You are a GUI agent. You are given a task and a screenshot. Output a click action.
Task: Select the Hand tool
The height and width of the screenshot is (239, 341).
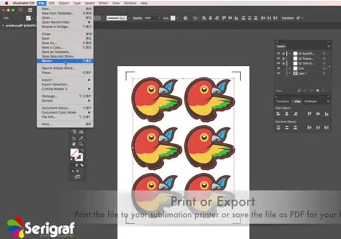tap(74, 144)
